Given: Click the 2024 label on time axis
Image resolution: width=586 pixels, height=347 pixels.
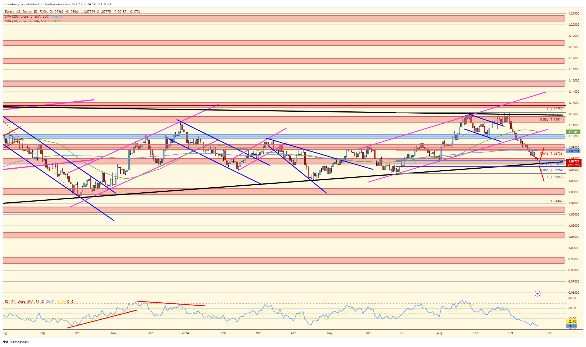Looking at the screenshot, I should (185, 333).
